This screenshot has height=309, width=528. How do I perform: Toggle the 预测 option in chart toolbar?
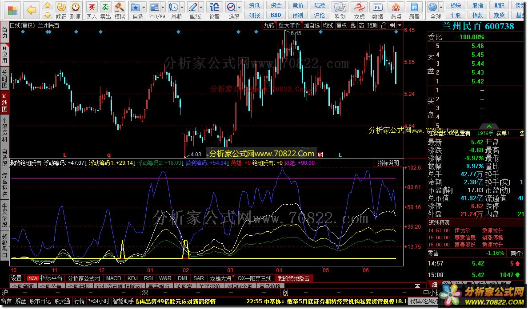(372, 25)
